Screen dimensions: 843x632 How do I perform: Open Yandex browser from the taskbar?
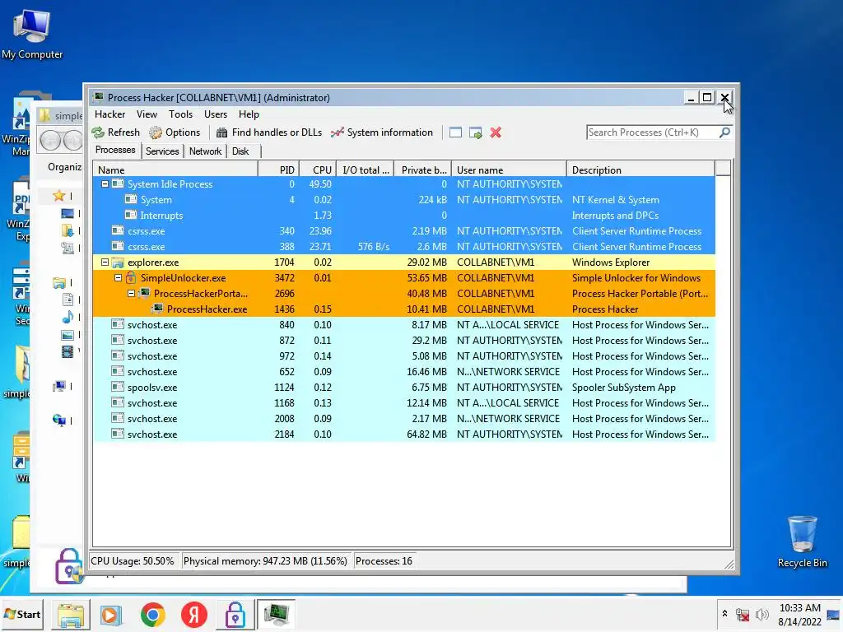(x=194, y=615)
